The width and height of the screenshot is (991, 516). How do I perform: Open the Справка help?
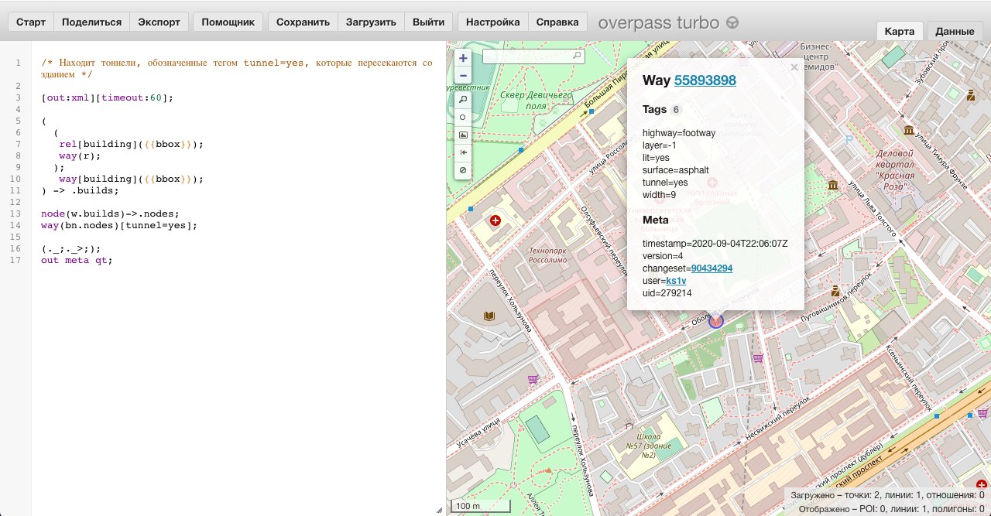[x=557, y=22]
